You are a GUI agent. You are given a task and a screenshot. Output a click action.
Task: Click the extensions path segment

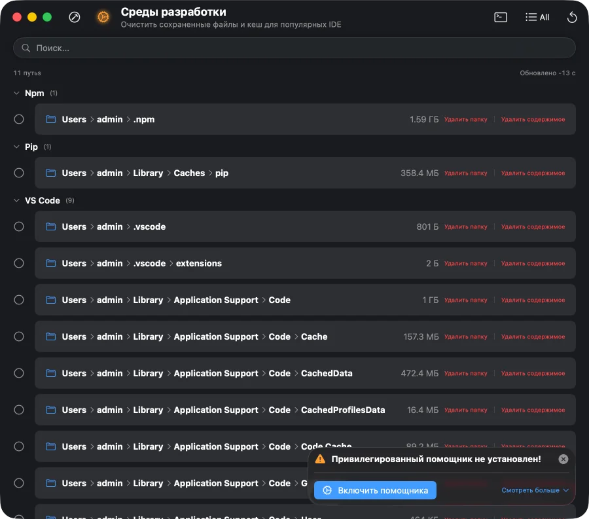click(199, 263)
